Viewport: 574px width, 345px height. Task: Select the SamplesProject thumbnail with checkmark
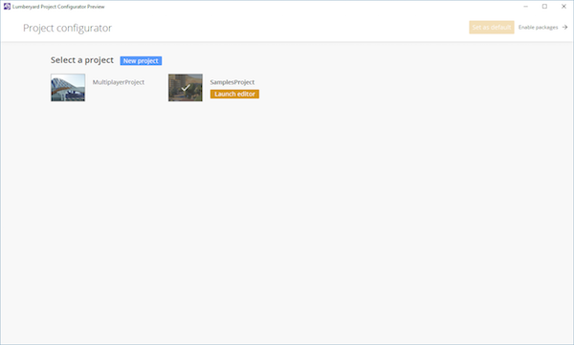coord(186,88)
